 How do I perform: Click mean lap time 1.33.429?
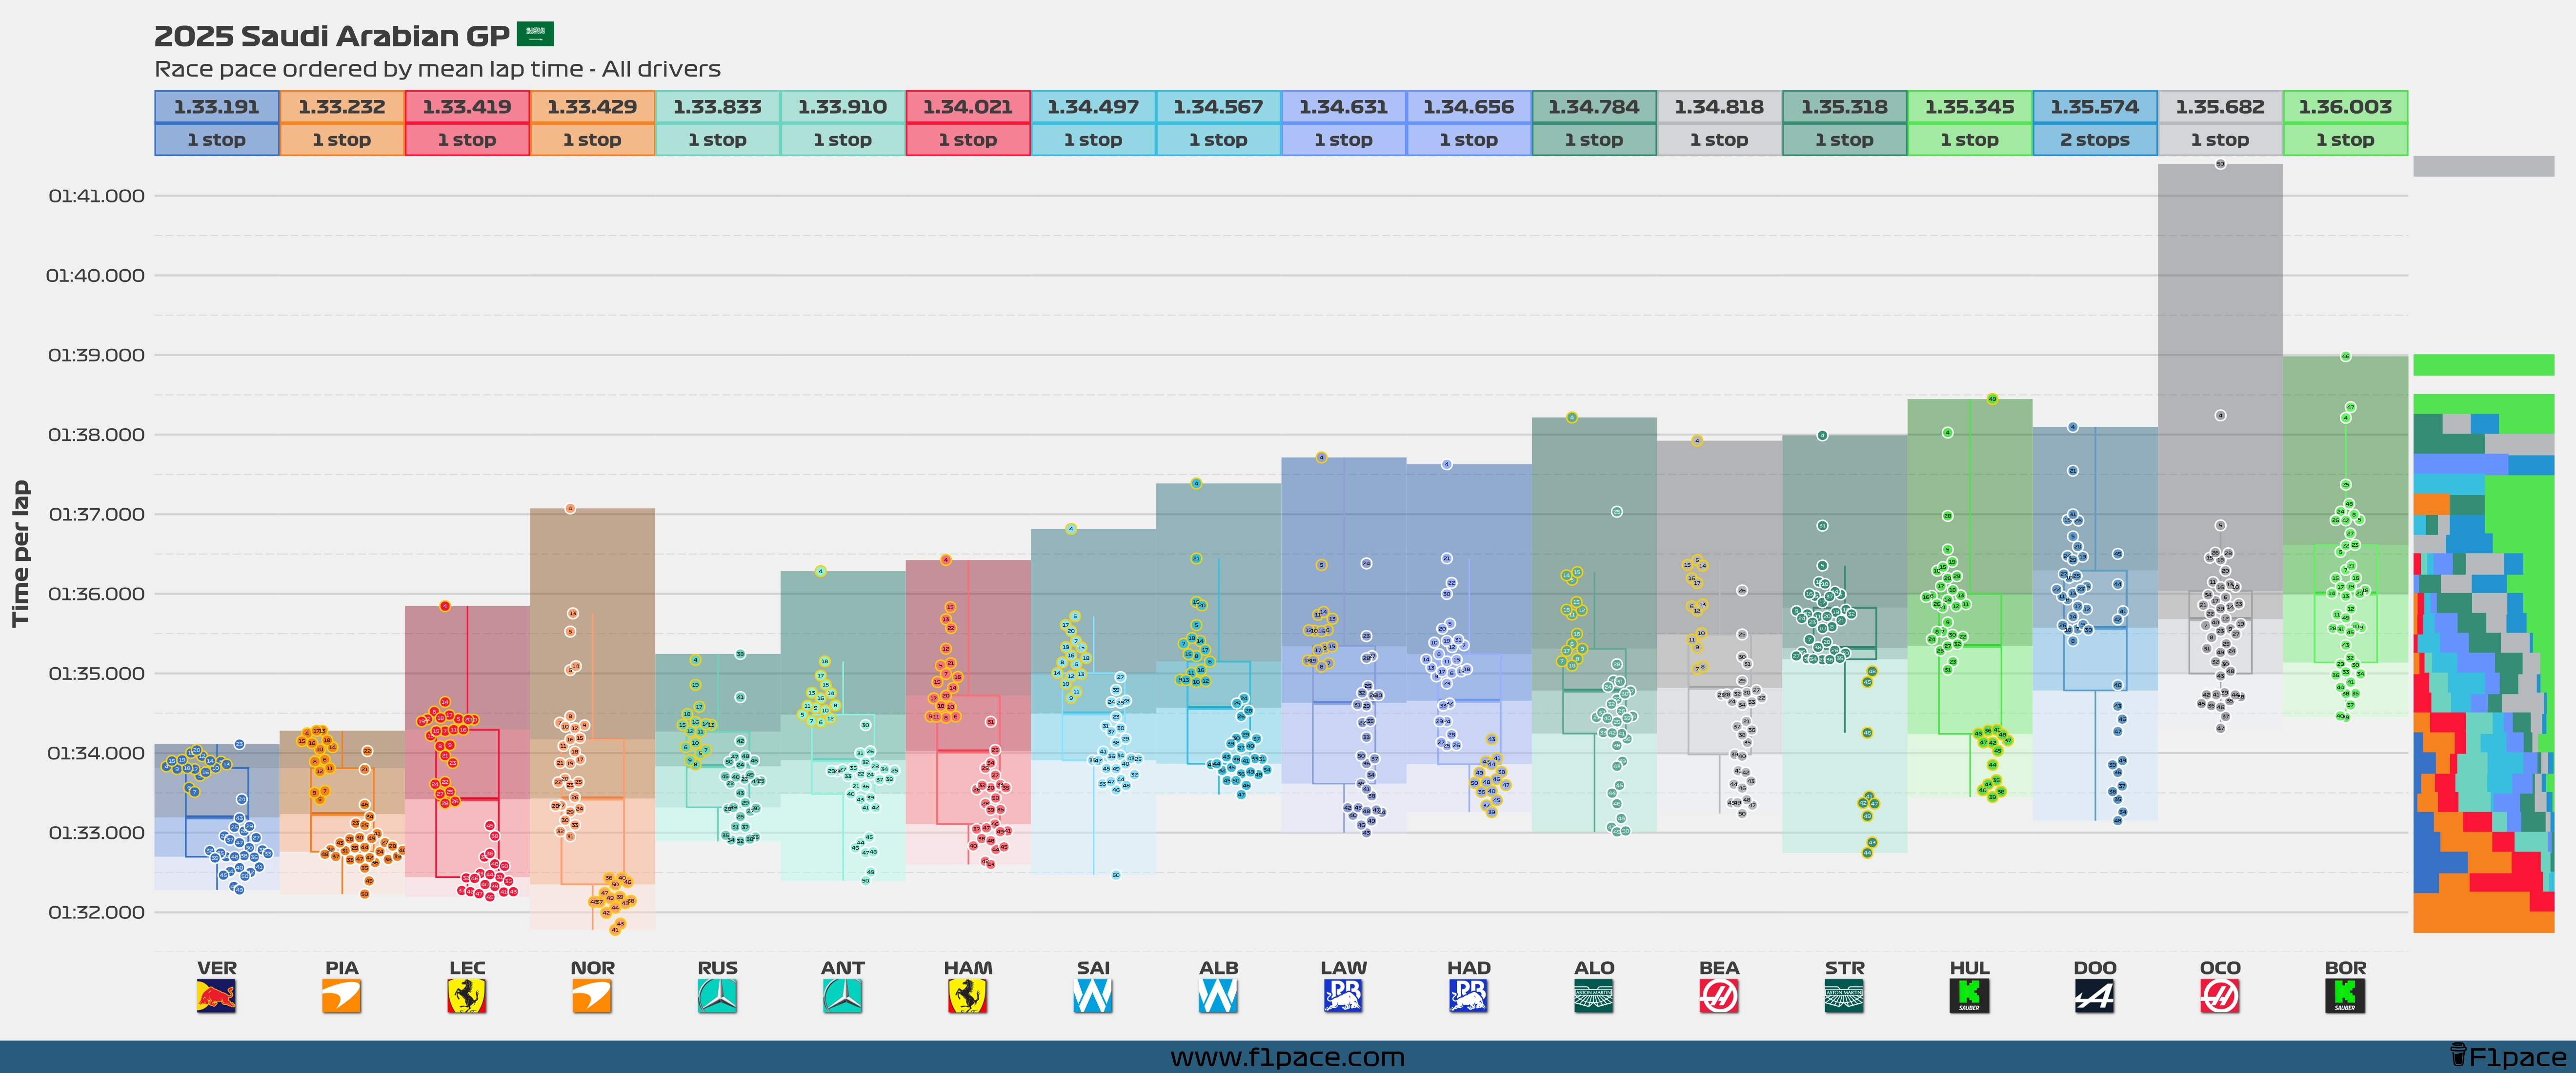[592, 107]
